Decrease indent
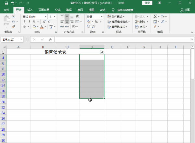Viewport: 195px width, 143px height. pos(62,26)
